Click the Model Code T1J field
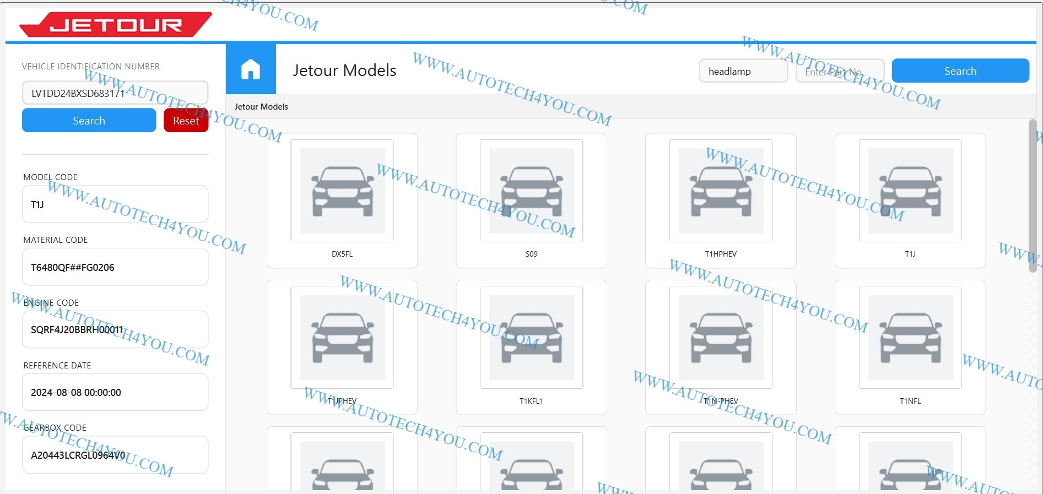Image resolution: width=1043 pixels, height=494 pixels. point(115,205)
